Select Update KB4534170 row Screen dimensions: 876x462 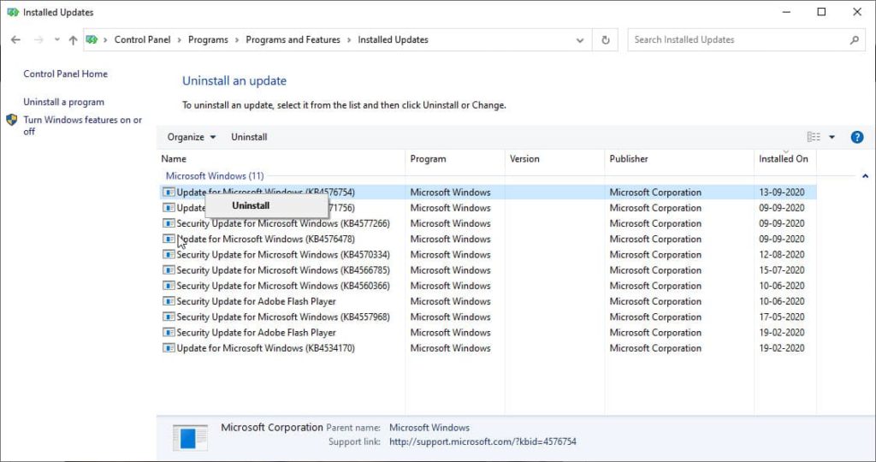pyautogui.click(x=488, y=348)
